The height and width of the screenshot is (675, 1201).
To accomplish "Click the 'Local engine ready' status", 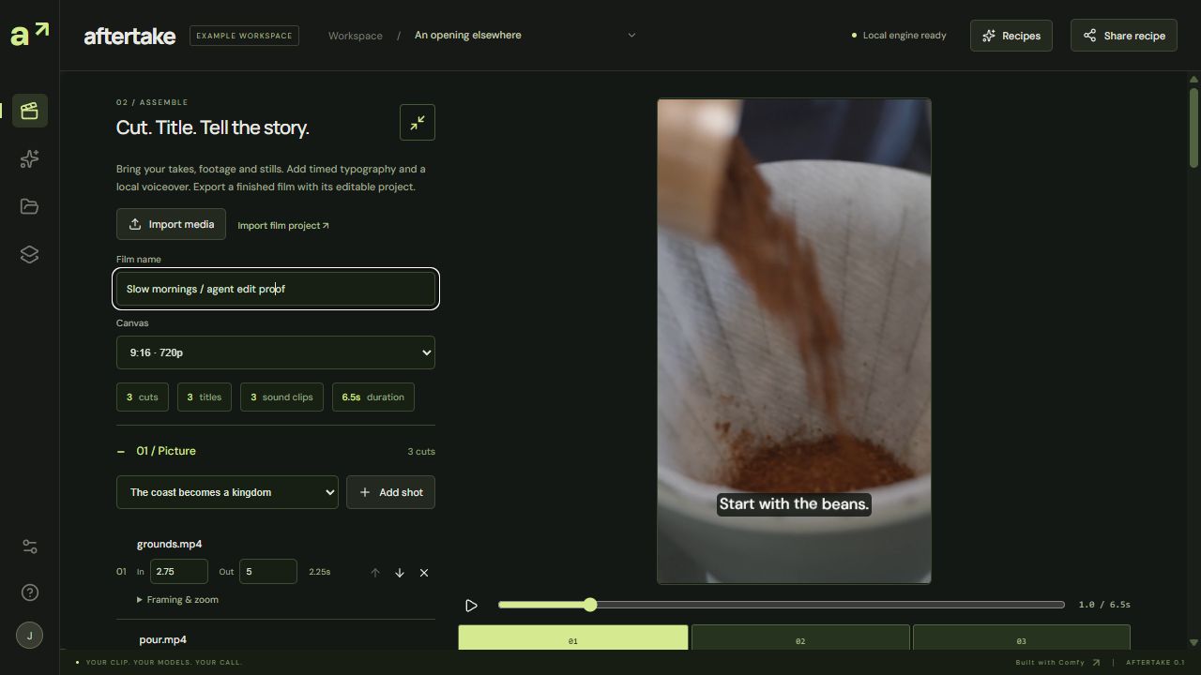I will 899,36.
